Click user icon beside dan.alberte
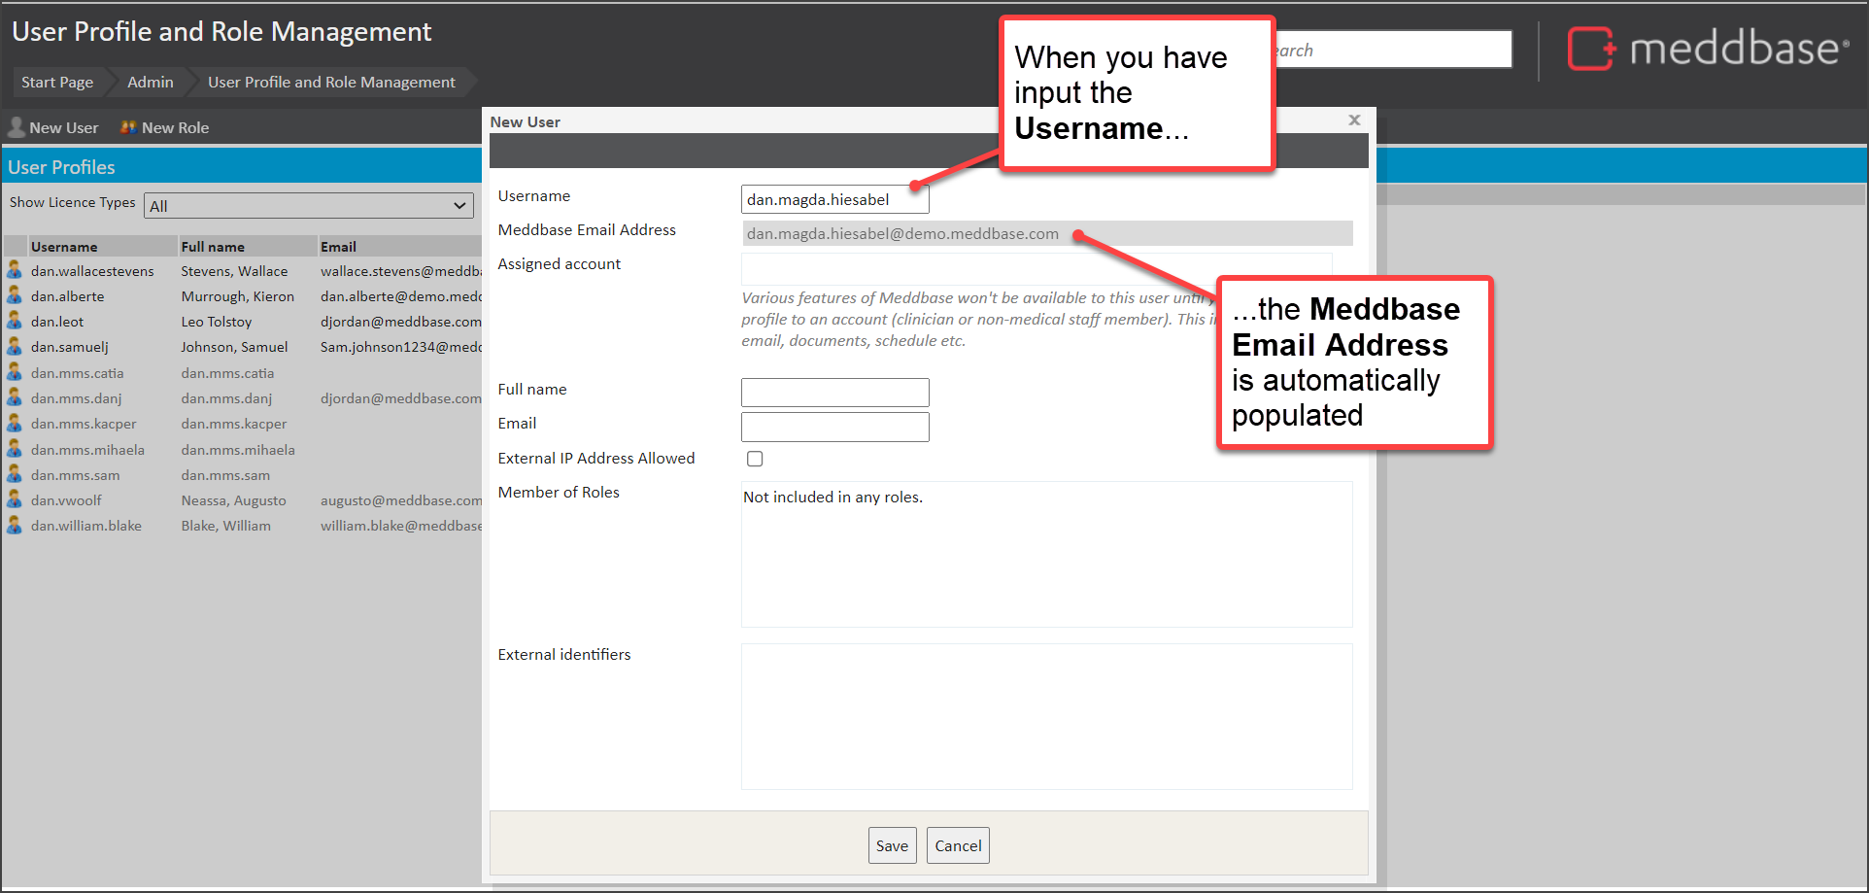The width and height of the screenshot is (1869, 893). pos(15,295)
